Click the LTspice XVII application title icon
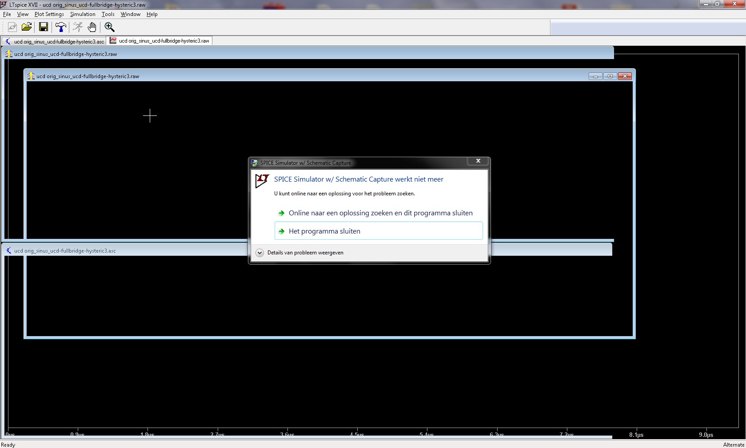746x448 pixels. [x=4, y=4]
